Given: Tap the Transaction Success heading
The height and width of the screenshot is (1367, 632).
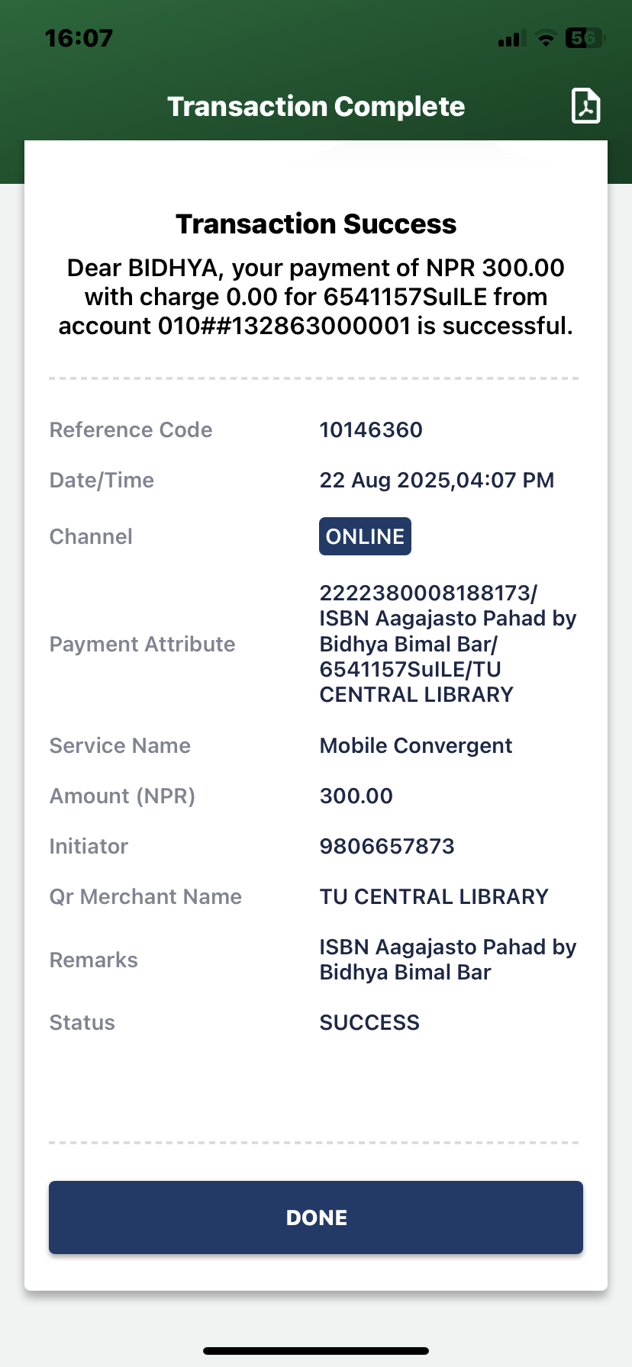Looking at the screenshot, I should point(316,224).
